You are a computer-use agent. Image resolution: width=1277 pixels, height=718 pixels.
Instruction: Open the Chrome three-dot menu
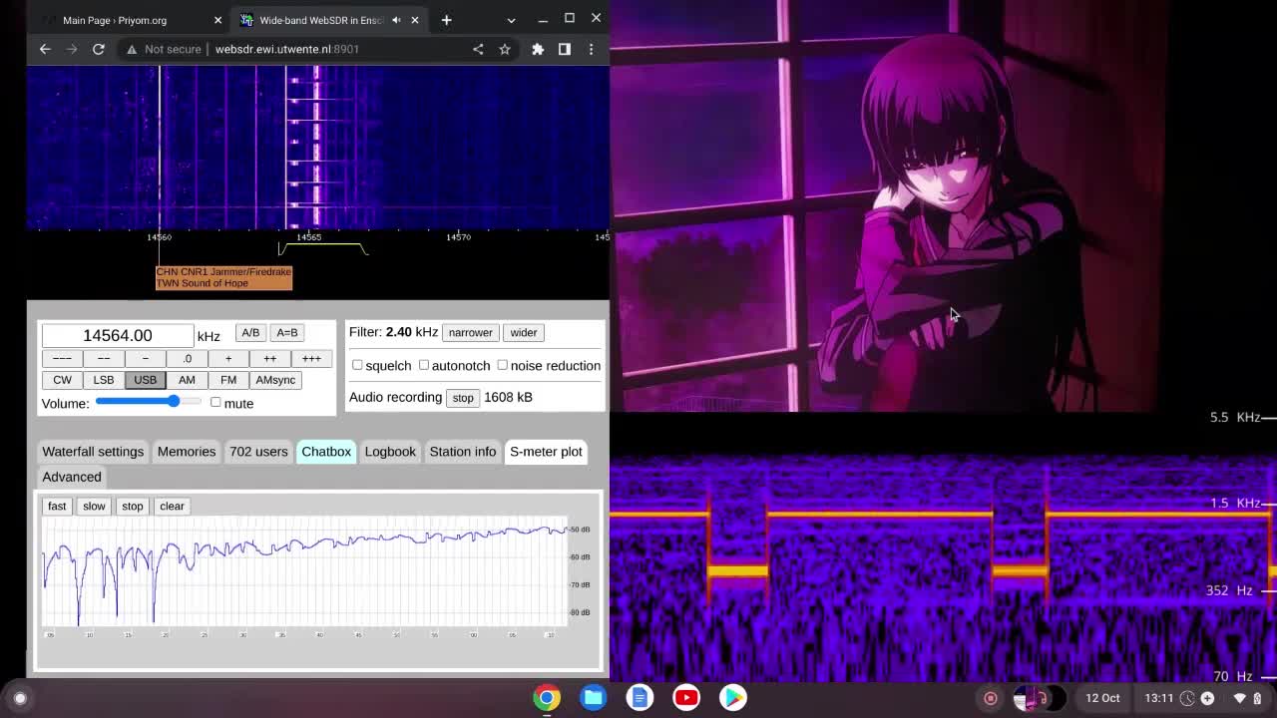coord(591,49)
